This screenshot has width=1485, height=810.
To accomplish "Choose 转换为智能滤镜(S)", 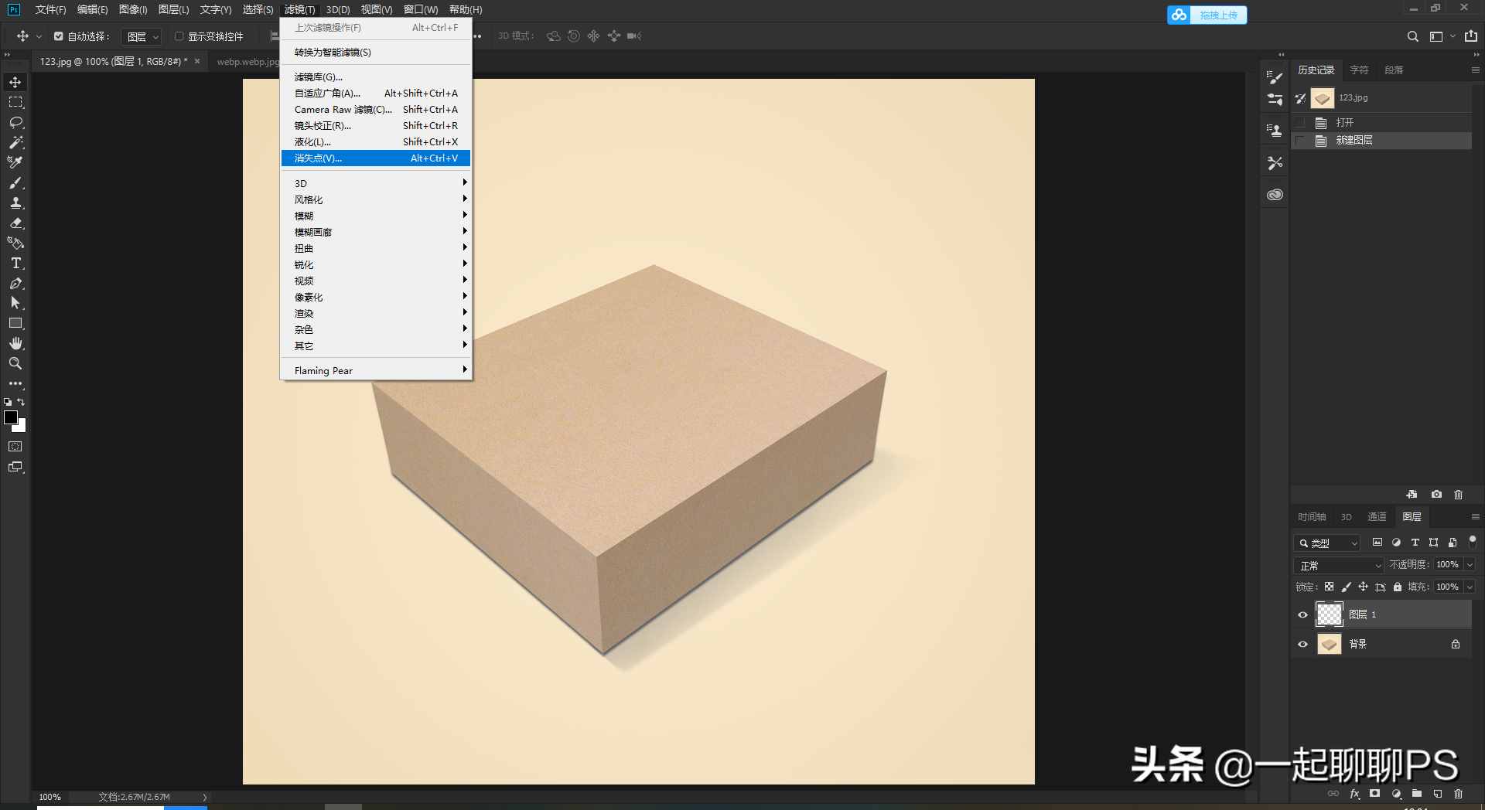I will (x=376, y=53).
